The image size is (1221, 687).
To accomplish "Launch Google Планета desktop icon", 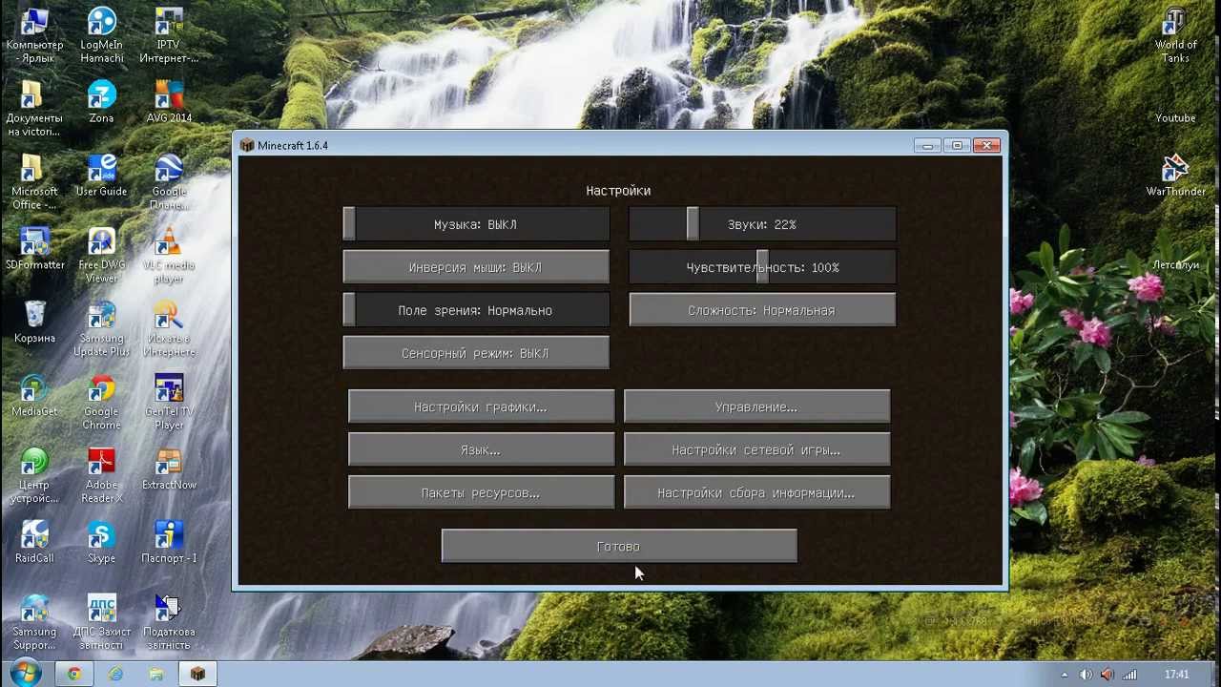I will (x=169, y=182).
